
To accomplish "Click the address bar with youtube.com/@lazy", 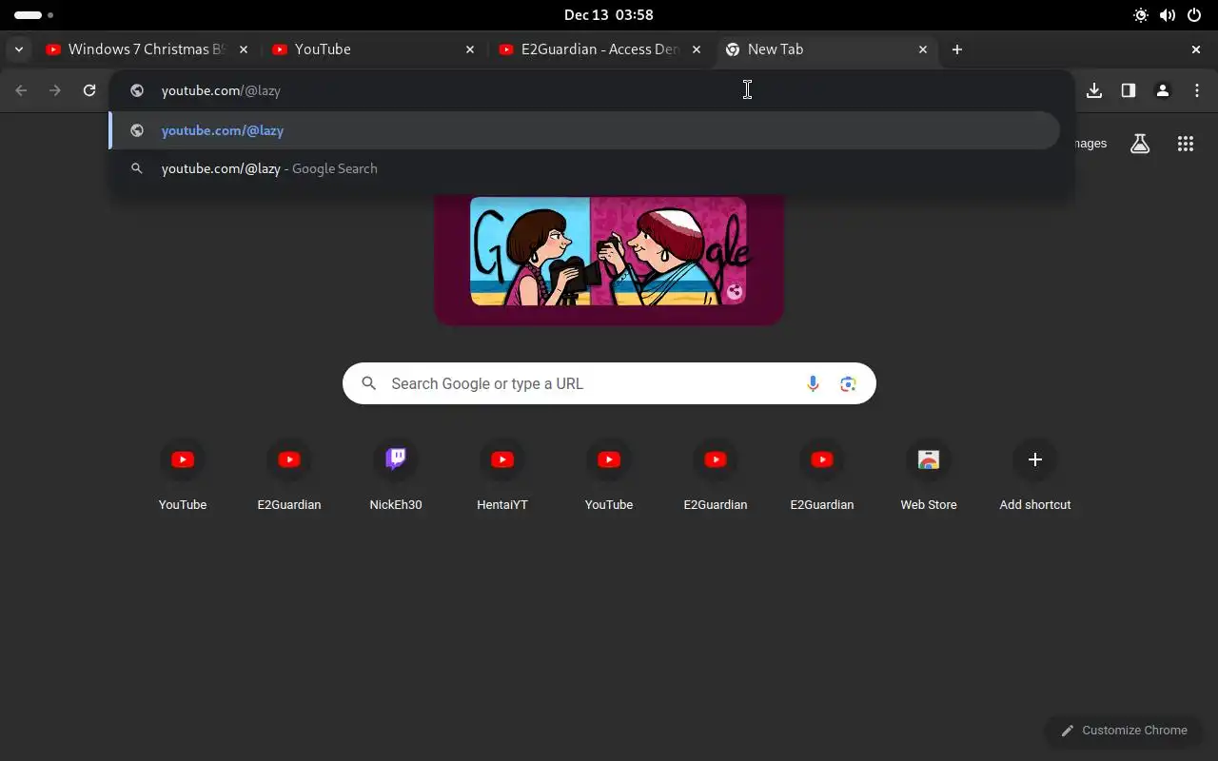I will pyautogui.click(x=592, y=90).
